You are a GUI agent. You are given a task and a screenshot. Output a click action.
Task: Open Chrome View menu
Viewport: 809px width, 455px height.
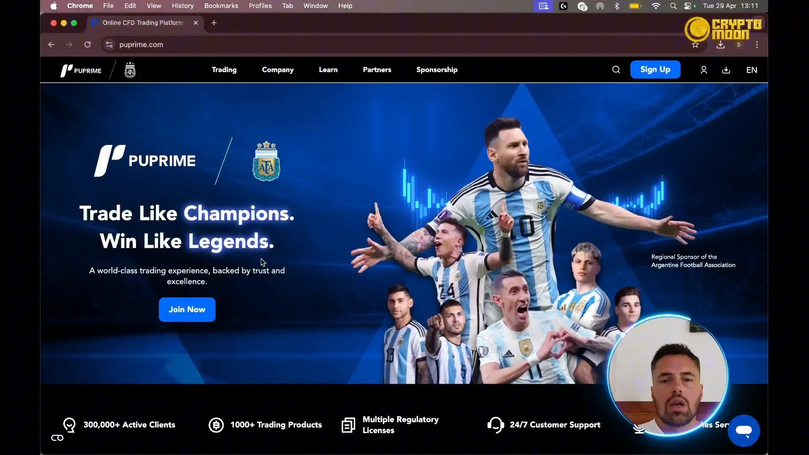(154, 6)
